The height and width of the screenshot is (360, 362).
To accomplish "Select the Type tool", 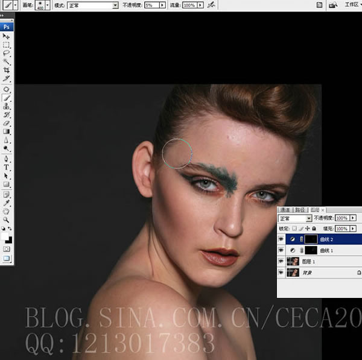I will click(x=6, y=167).
